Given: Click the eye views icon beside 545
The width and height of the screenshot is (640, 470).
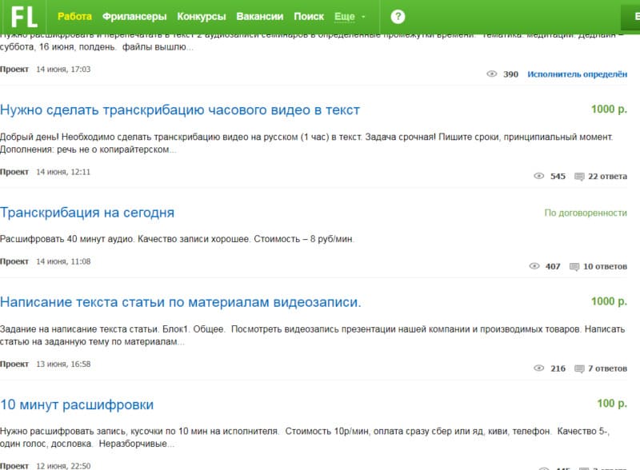Looking at the screenshot, I should (538, 177).
